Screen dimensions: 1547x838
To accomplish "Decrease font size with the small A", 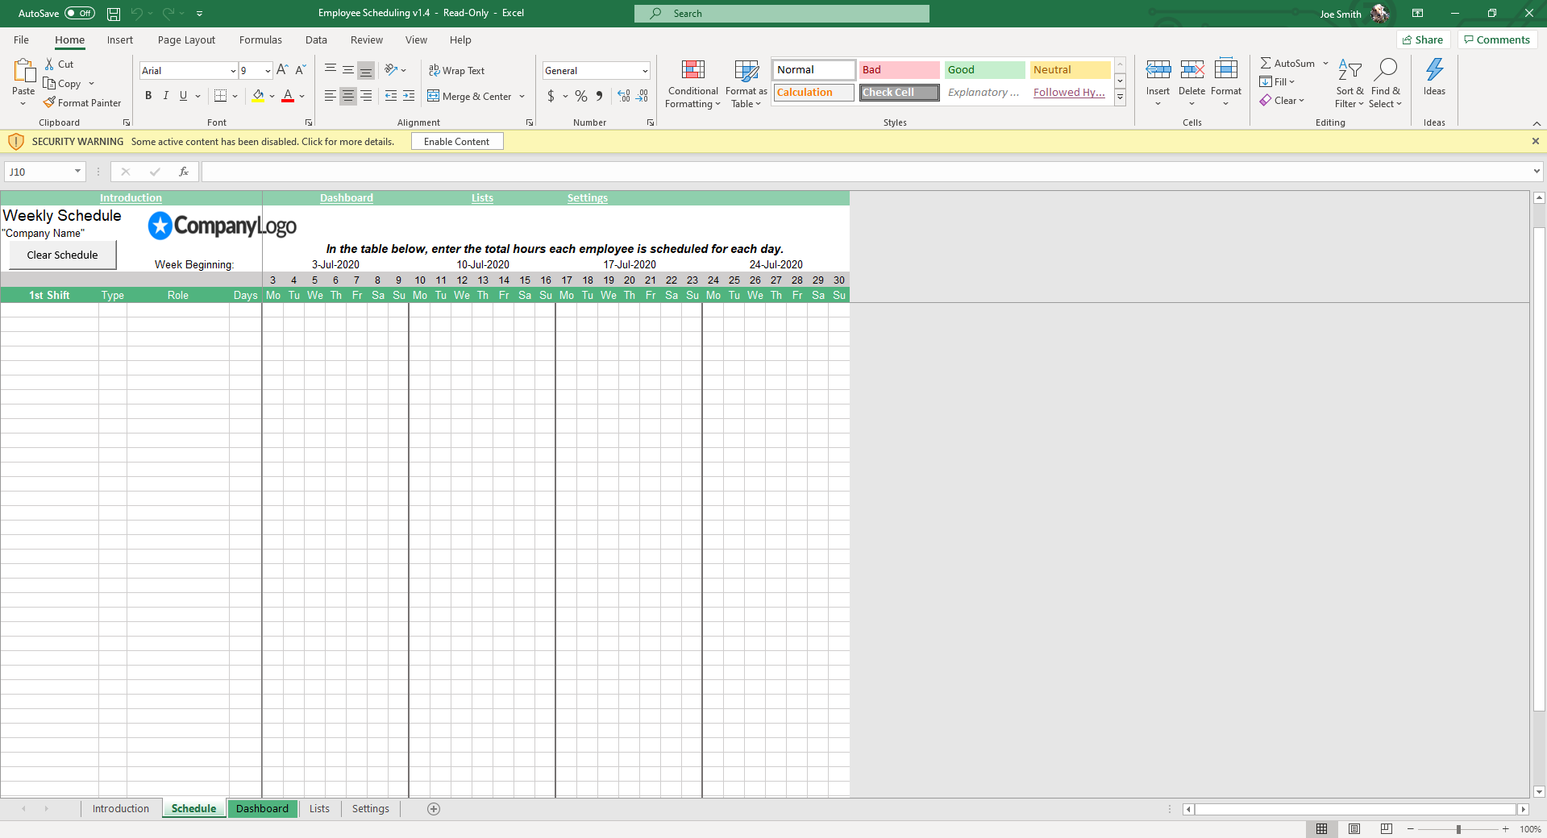I will (x=301, y=70).
